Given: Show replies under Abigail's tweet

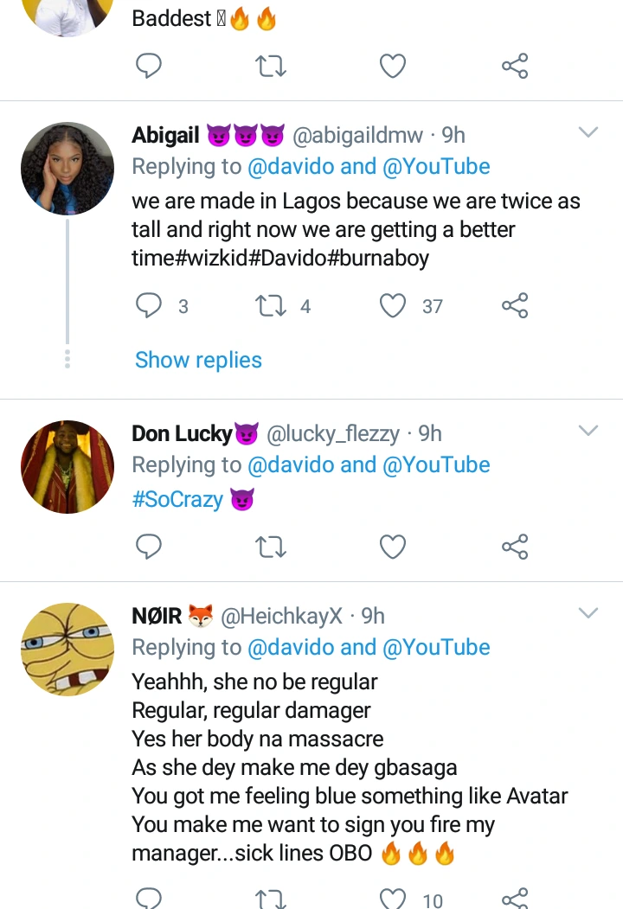Looking at the screenshot, I should point(198,360).
